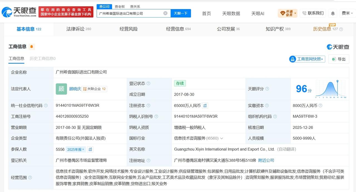Viewport: 356px width, 192px height.
Task: Click the help icon next to 实缴资本 label
Action: pos(267,106)
